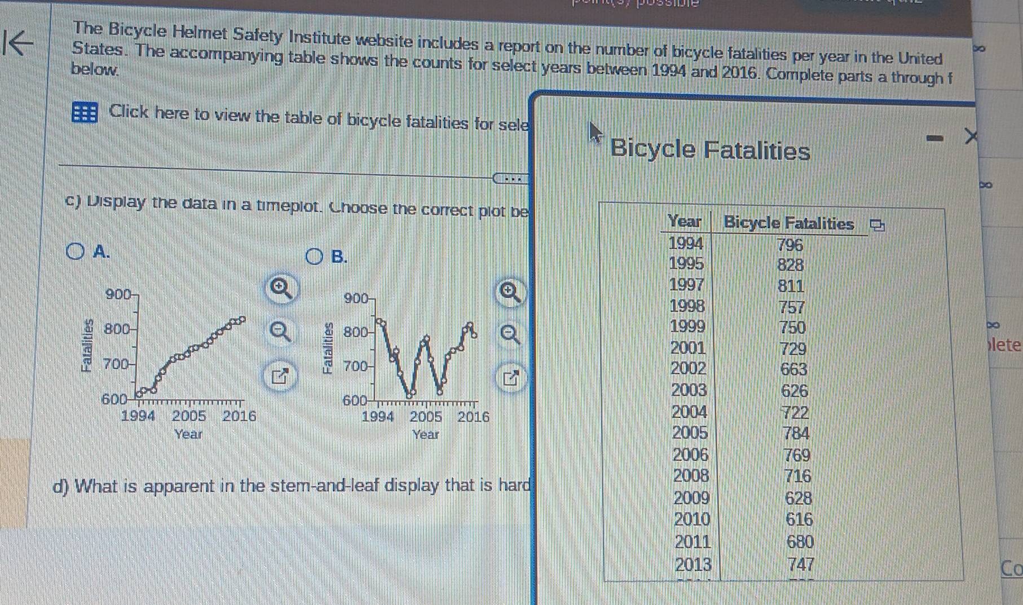This screenshot has height=605, width=1023.
Task: Open plot A in a new window
Action: [x=280, y=376]
